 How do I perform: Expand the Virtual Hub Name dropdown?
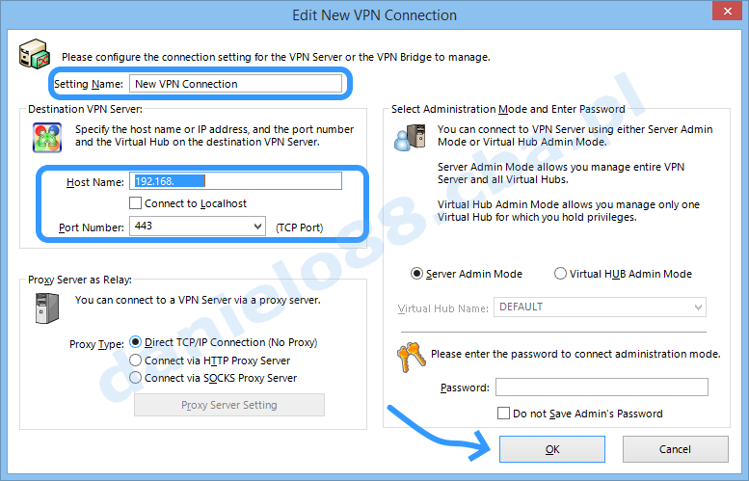click(698, 307)
